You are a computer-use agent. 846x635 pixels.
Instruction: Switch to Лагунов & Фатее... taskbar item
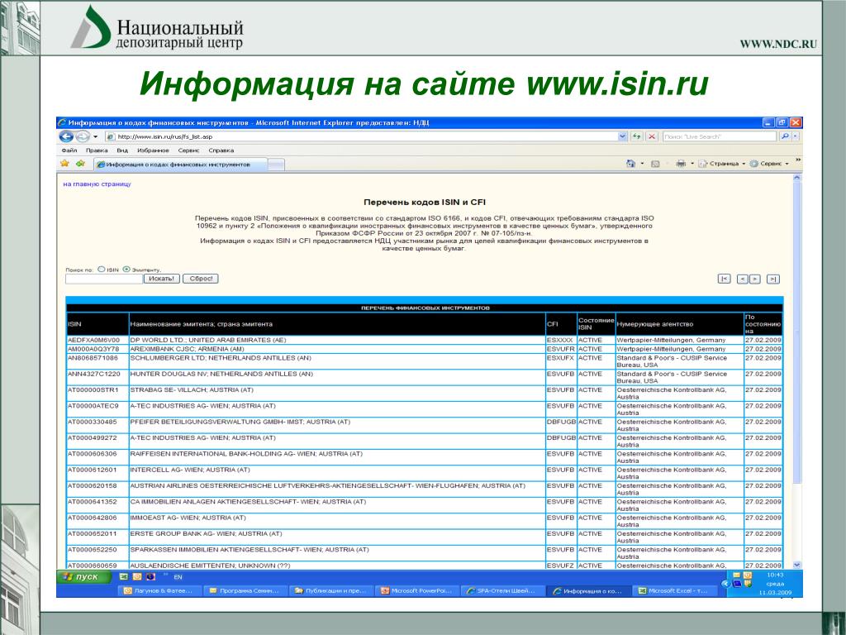[159, 590]
